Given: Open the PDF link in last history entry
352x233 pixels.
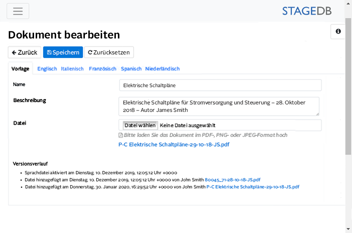Looking at the screenshot, I should [253, 187].
